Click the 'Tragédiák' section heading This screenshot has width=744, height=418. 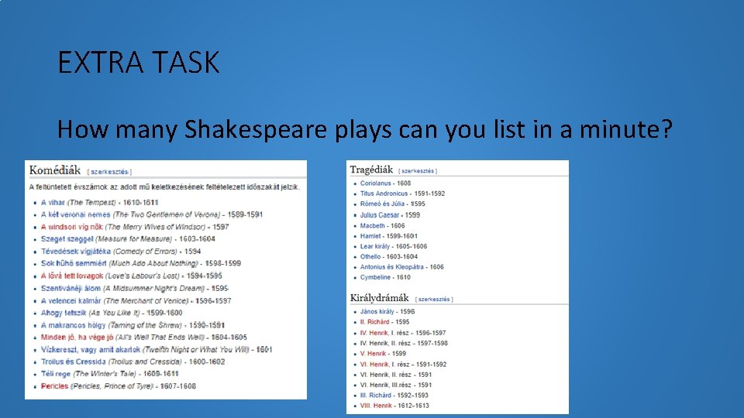pos(371,170)
